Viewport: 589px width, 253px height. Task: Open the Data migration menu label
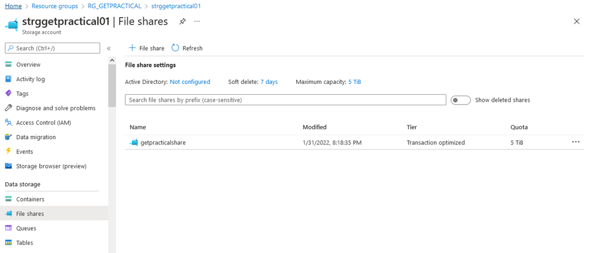point(36,137)
